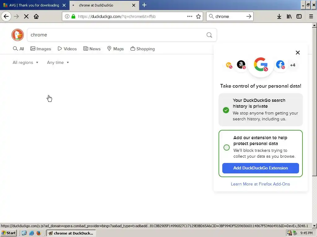Select chrome at DuckDuck taskbar button
The image size is (317, 237).
click(x=71, y=233)
